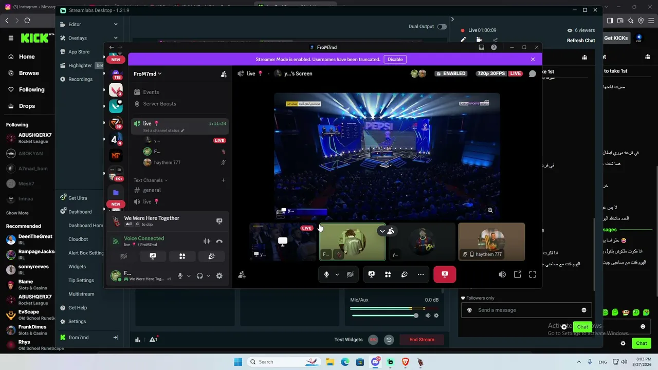The width and height of the screenshot is (658, 370).
Task: Click Refresh Chat in Streamlabs
Action: [x=581, y=41]
